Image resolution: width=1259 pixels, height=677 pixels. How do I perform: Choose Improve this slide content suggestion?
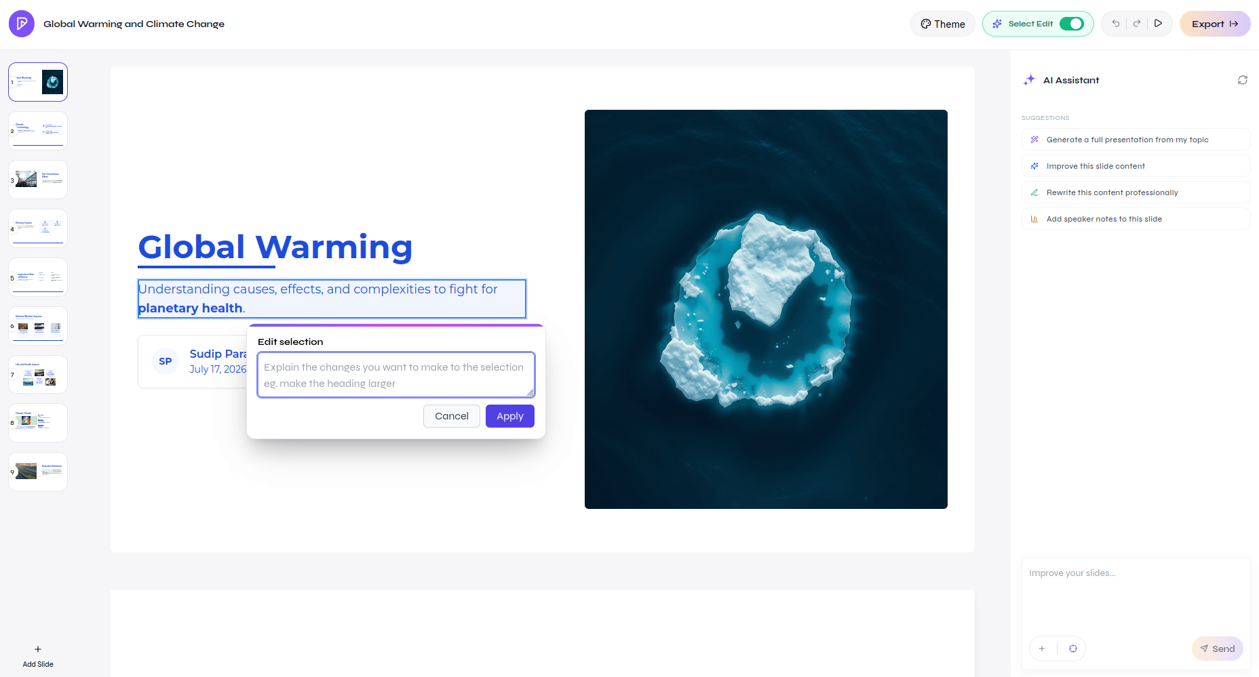pyautogui.click(x=1136, y=166)
